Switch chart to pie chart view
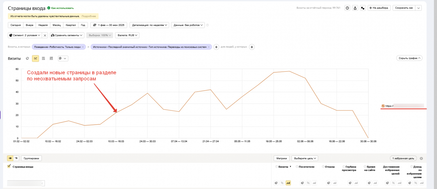The image size is (437, 189). click(x=27, y=58)
